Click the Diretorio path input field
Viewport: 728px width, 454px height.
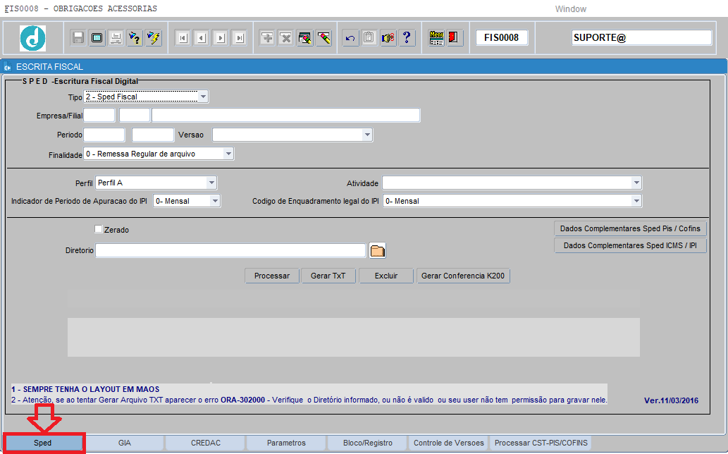pos(230,251)
